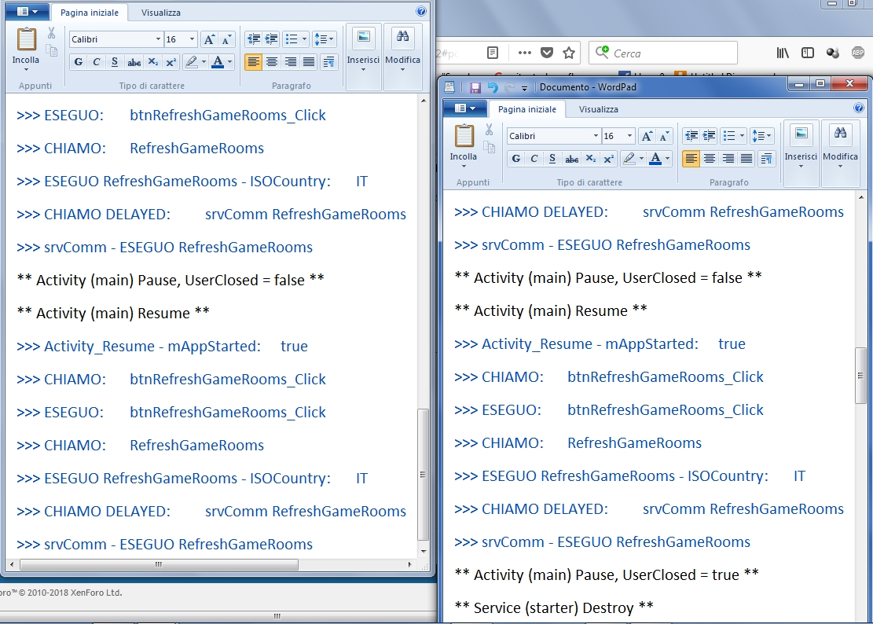Toggle subscript in left WordPad
Screen dimensions: 873x624
152,62
